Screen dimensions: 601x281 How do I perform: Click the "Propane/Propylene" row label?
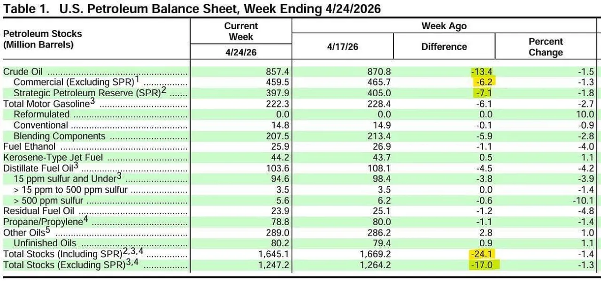(x=43, y=222)
